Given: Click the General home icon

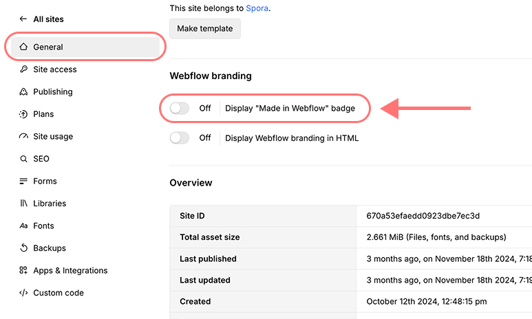Looking at the screenshot, I should [23, 47].
